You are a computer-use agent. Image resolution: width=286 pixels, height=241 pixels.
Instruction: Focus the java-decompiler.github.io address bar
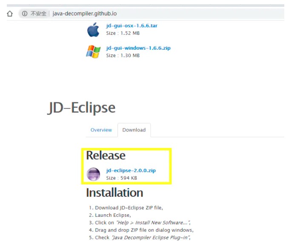click(x=85, y=14)
